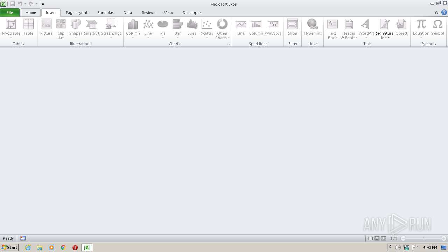Click the Object icon in Text group
Image resolution: width=448 pixels, height=252 pixels.
pyautogui.click(x=401, y=24)
